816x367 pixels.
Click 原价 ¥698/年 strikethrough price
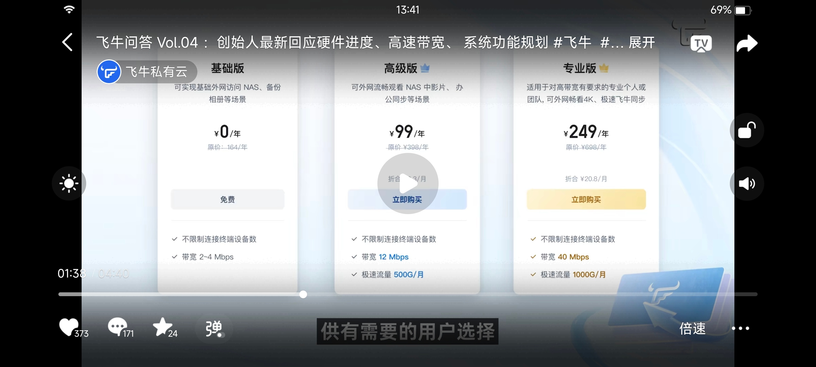pos(586,147)
